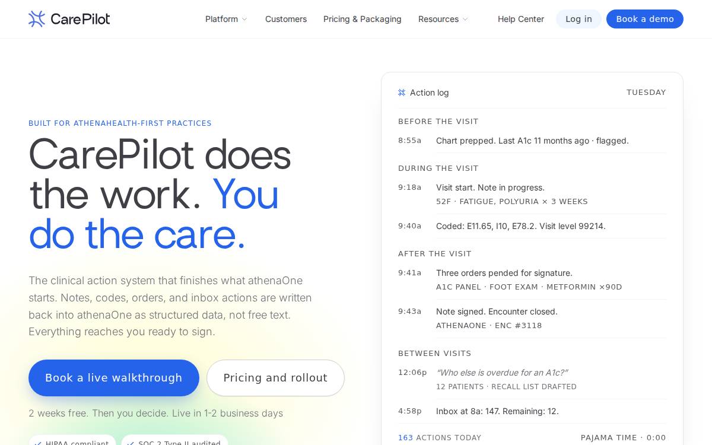Click the 'DURING THE VISIT' heading

pos(438,169)
